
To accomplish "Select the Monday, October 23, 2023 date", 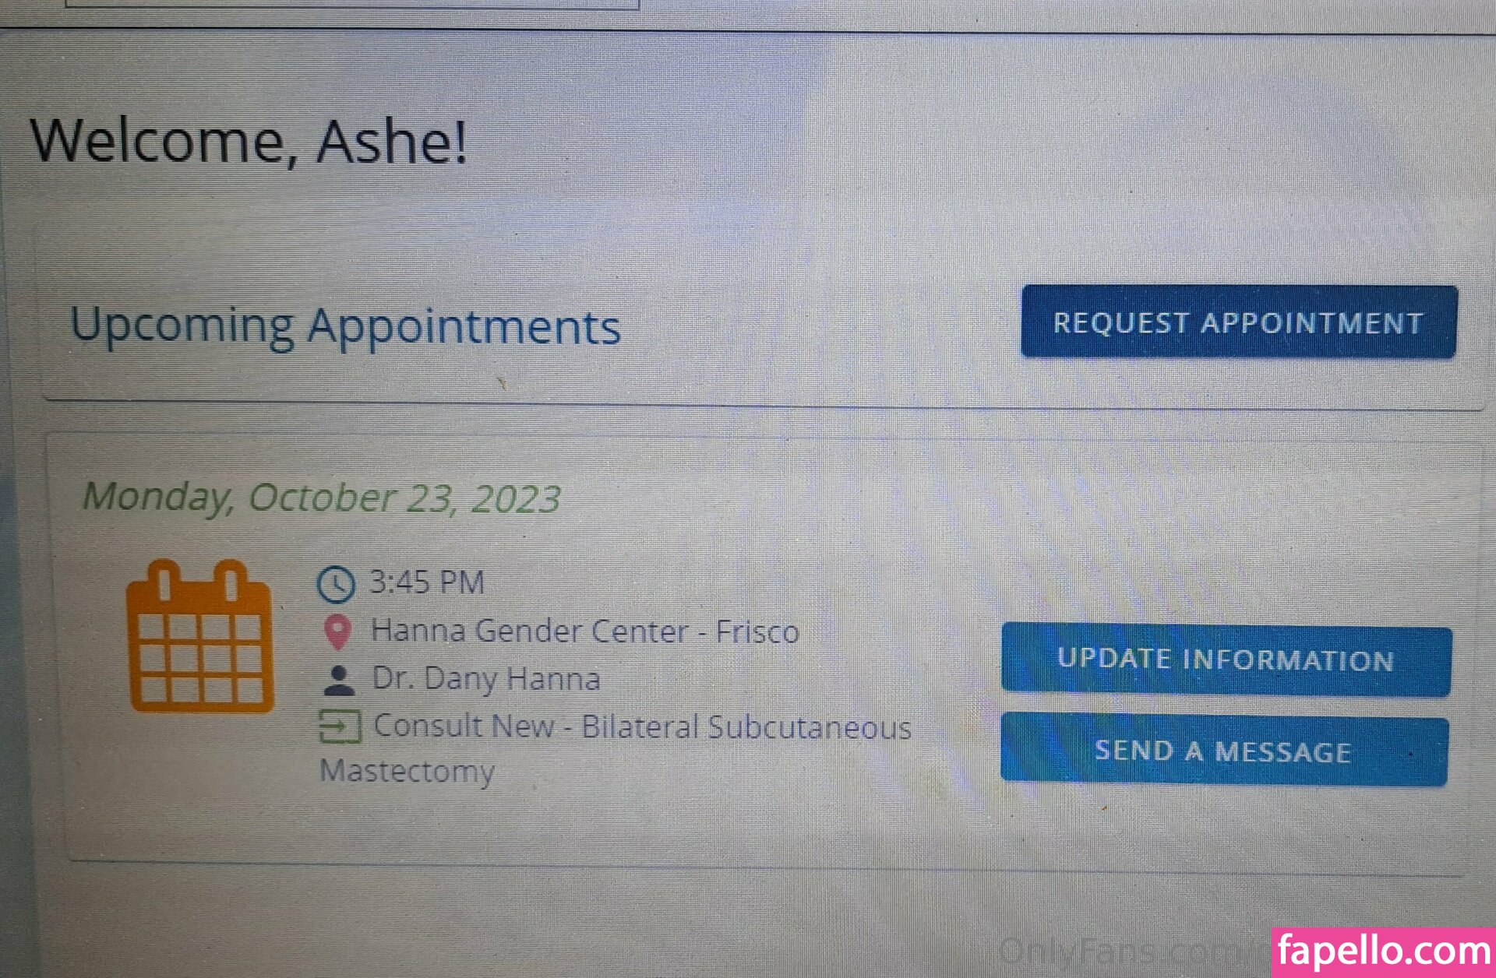I will click(322, 498).
